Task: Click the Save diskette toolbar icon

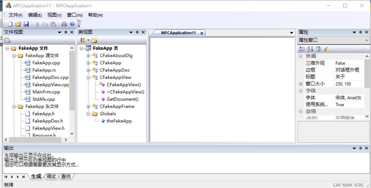Action: [x=26, y=24]
